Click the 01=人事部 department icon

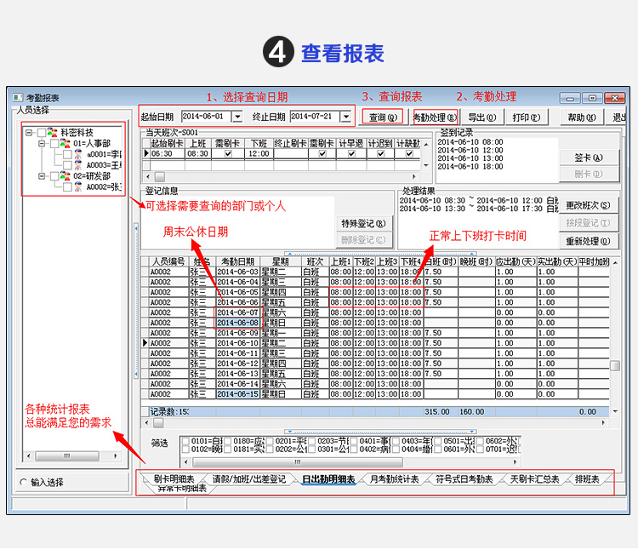pyautogui.click(x=66, y=144)
